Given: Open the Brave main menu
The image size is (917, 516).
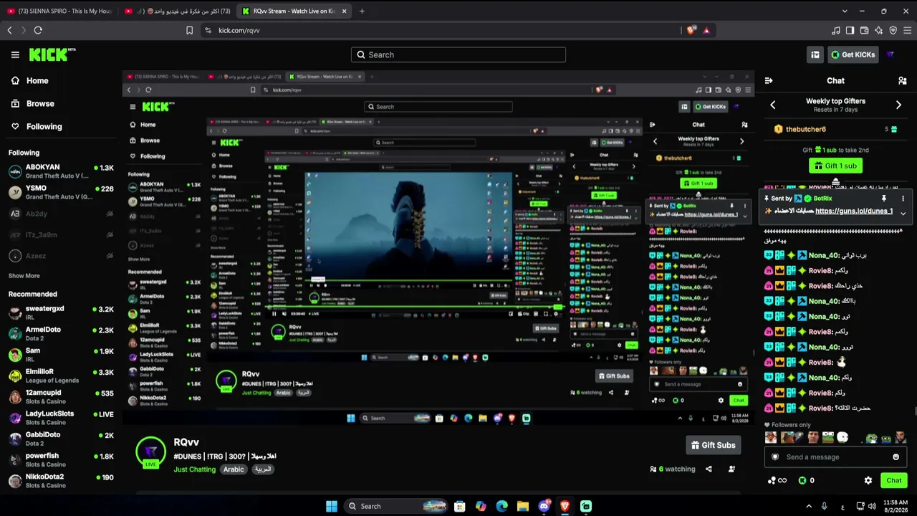Looking at the screenshot, I should pos(908,30).
